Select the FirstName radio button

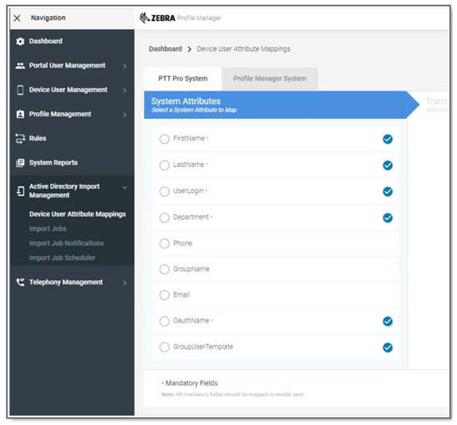pos(164,139)
